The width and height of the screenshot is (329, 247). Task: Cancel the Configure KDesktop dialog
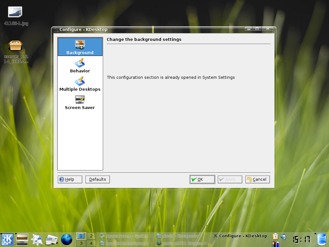258,179
